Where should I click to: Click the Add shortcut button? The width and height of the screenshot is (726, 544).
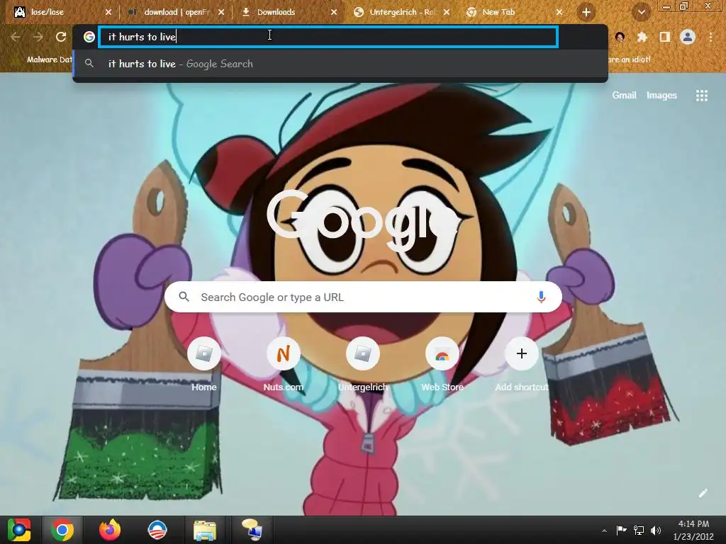(x=522, y=365)
